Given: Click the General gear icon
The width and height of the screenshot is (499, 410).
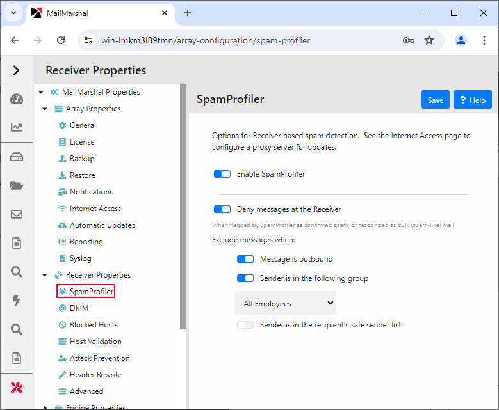Looking at the screenshot, I should [62, 125].
